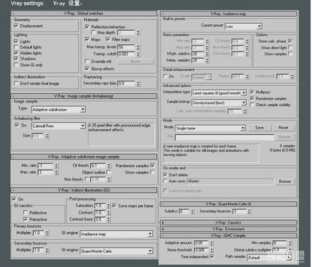312x267 pixels.
Task: Click the Clr thresh field in Adaptive subdivision
Action: coord(98,166)
